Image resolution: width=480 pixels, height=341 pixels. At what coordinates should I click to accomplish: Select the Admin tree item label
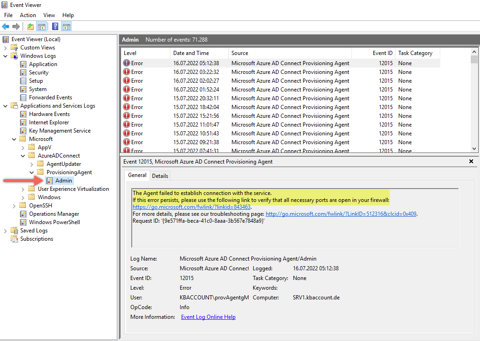[64, 181]
